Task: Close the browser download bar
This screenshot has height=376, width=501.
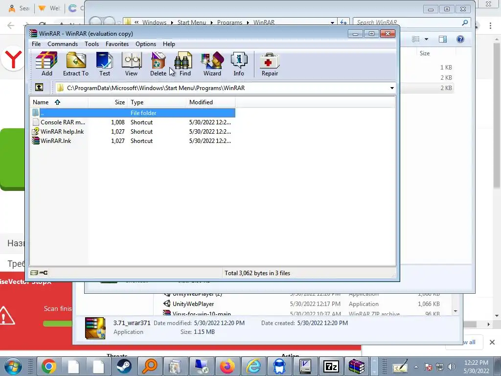Action: click(x=492, y=342)
